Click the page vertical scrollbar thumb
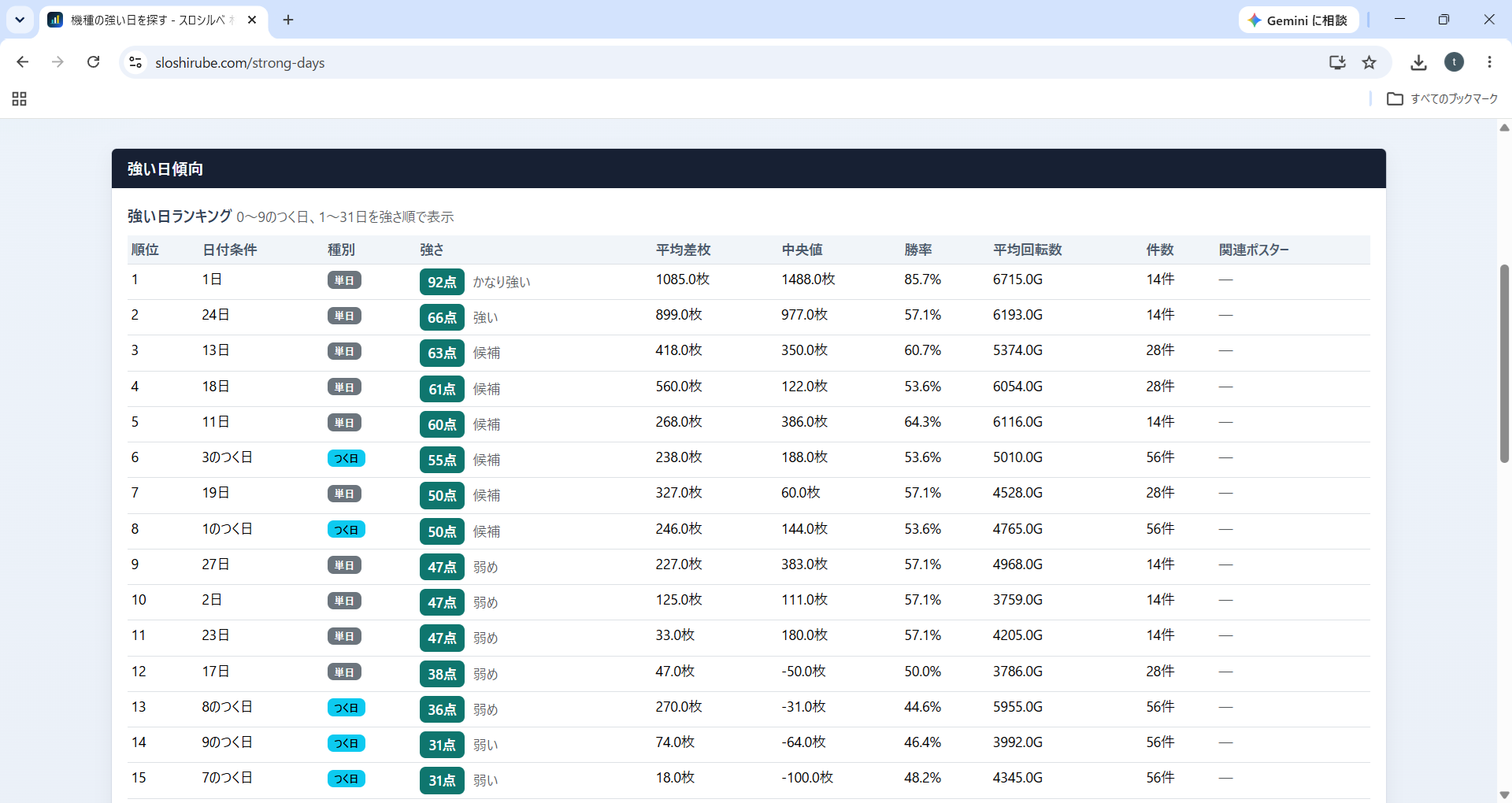Viewport: 1512px width, 803px height. [x=1504, y=364]
